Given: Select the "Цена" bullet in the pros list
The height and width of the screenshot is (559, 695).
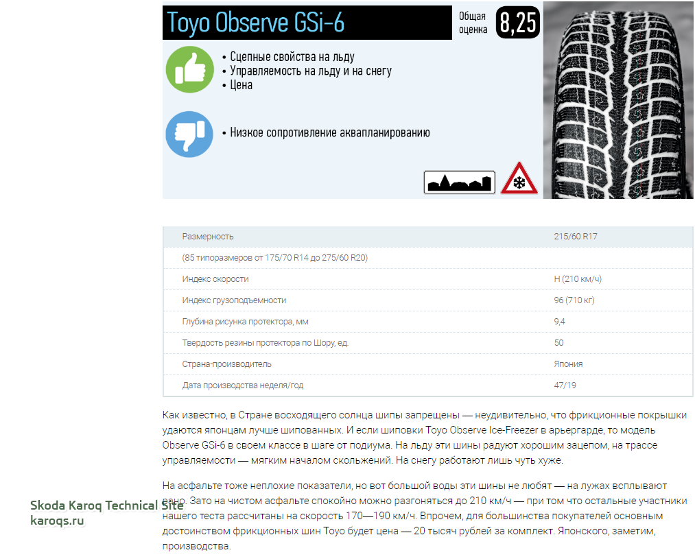Looking at the screenshot, I should [x=241, y=85].
